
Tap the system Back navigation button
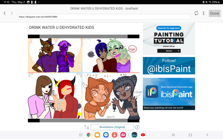click(207, 135)
